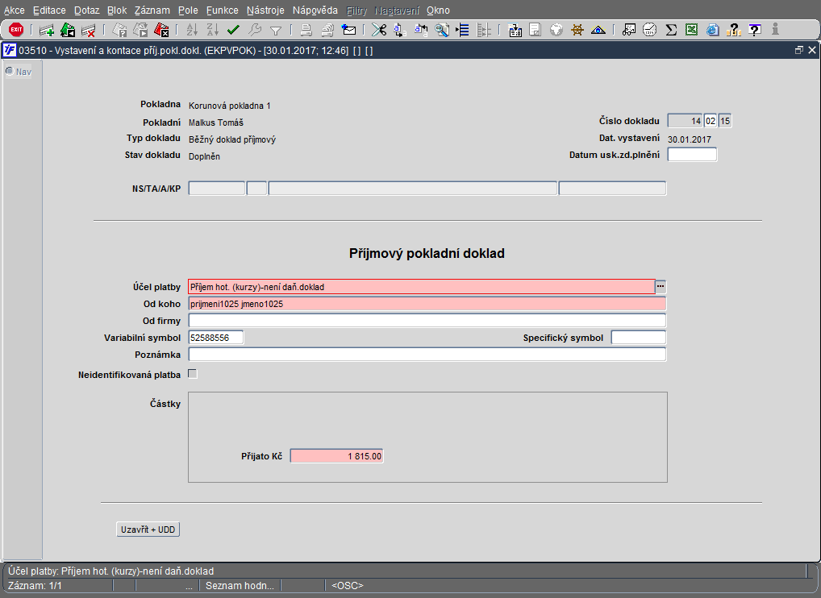Click the gray globe icon

coord(556,31)
